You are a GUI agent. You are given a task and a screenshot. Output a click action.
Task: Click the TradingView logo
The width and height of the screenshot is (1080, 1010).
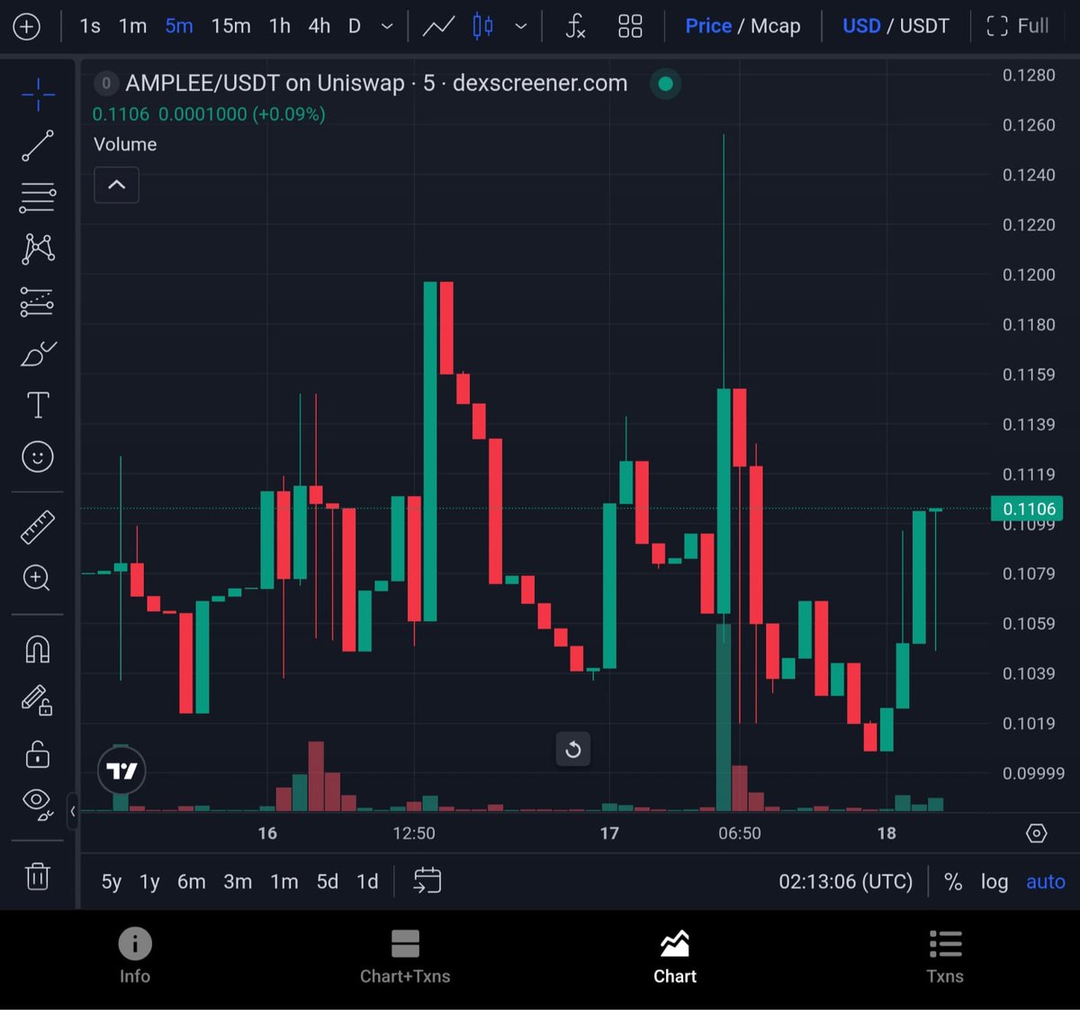(121, 771)
